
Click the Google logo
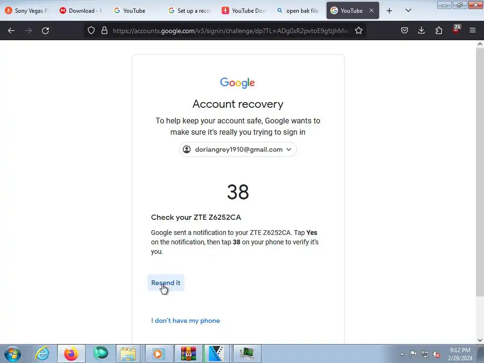(237, 83)
